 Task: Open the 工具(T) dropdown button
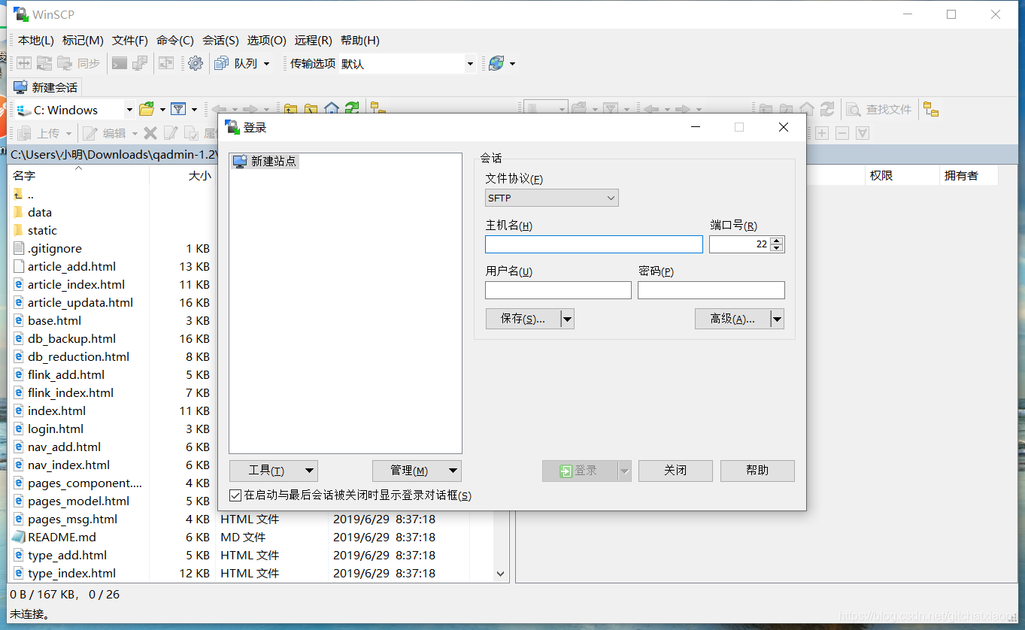274,471
